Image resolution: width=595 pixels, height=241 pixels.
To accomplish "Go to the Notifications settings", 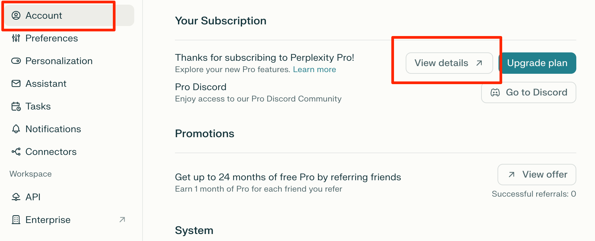I will click(x=53, y=129).
